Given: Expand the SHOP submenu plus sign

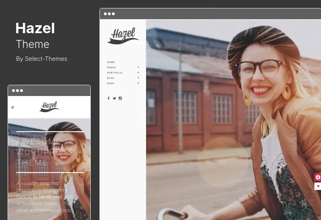Looking at the screenshot, I should pos(138,83).
